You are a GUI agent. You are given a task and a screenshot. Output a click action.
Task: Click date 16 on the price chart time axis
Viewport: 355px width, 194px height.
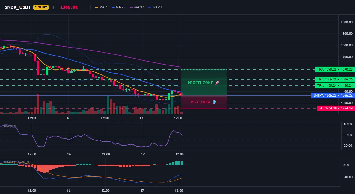68,118
